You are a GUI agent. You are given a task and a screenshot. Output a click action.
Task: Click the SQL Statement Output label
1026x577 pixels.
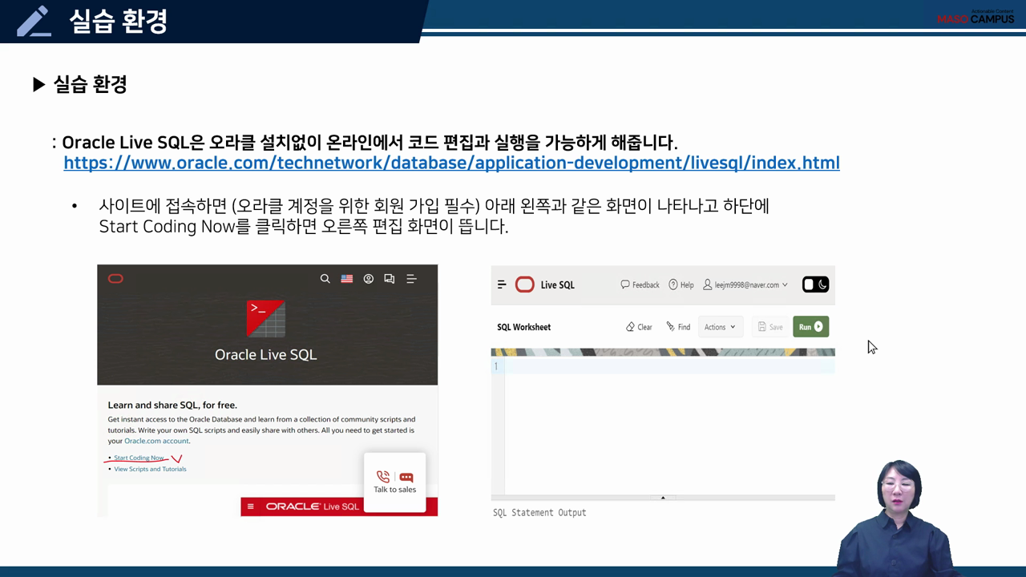coord(539,513)
